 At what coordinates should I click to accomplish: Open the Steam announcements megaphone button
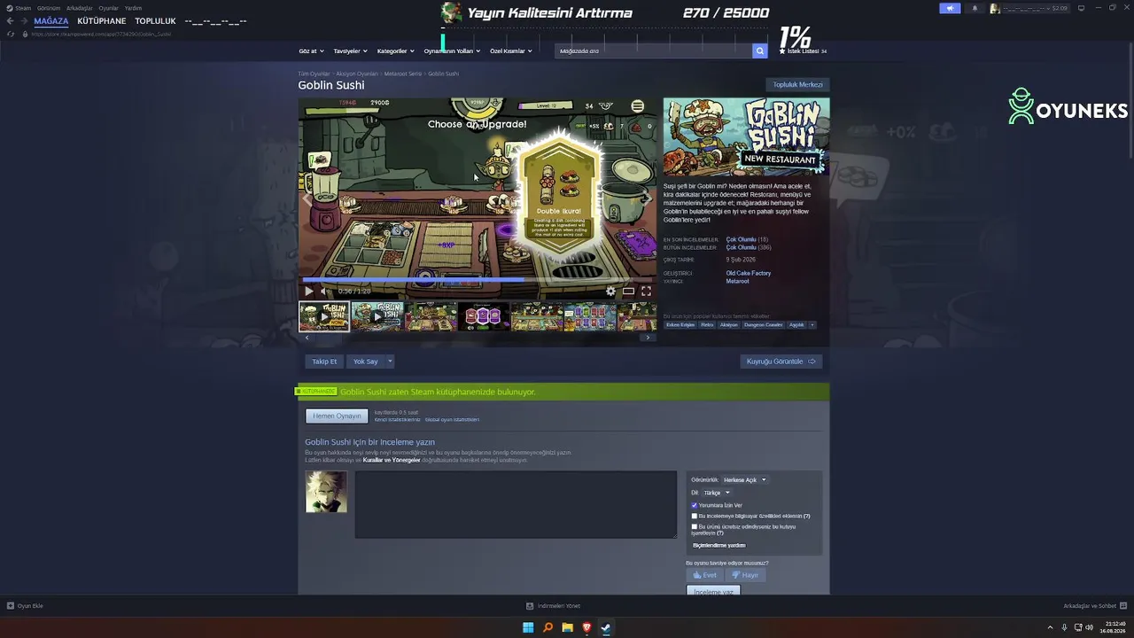950,8
